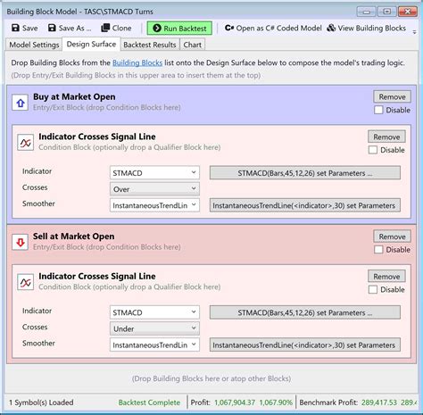Remove the Sell at Market Open block
The height and width of the screenshot is (415, 423).
tap(392, 237)
